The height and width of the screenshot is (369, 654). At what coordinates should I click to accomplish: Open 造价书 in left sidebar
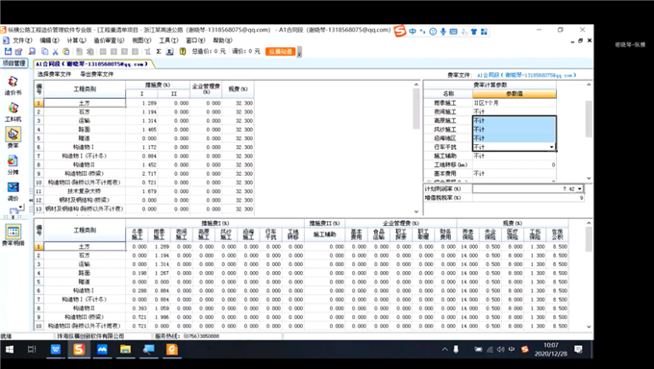(13, 86)
